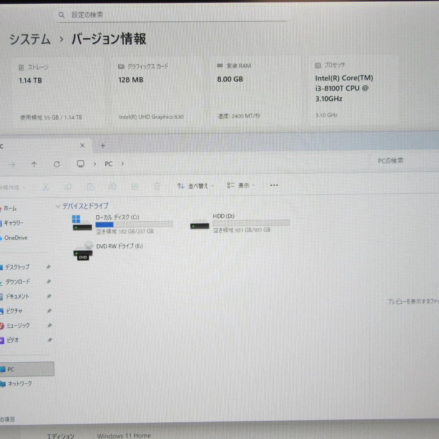Collapse the デバイスとドライブ section
This screenshot has width=439, height=439.
58,206
